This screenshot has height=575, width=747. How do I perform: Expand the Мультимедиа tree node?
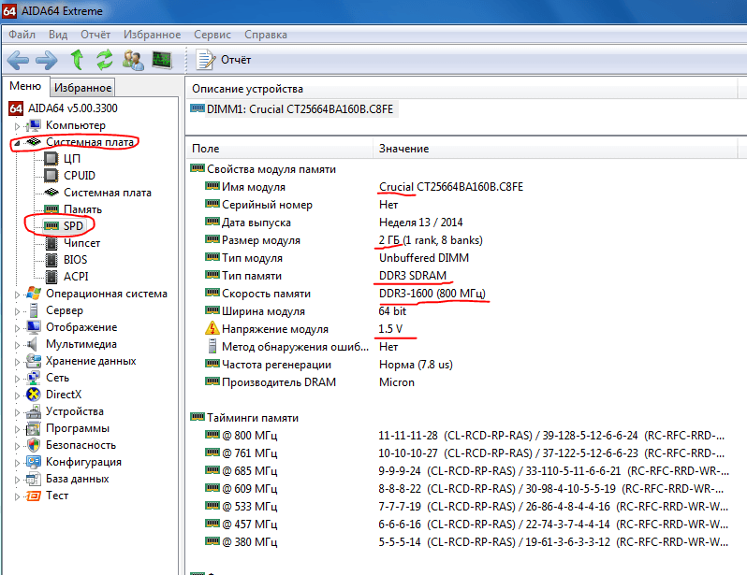point(17,345)
